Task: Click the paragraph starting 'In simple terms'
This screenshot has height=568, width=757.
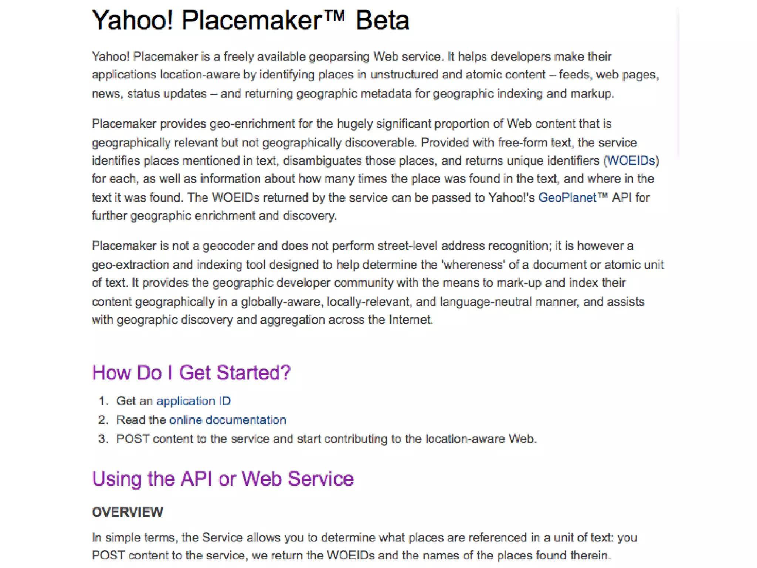Action: (364, 546)
